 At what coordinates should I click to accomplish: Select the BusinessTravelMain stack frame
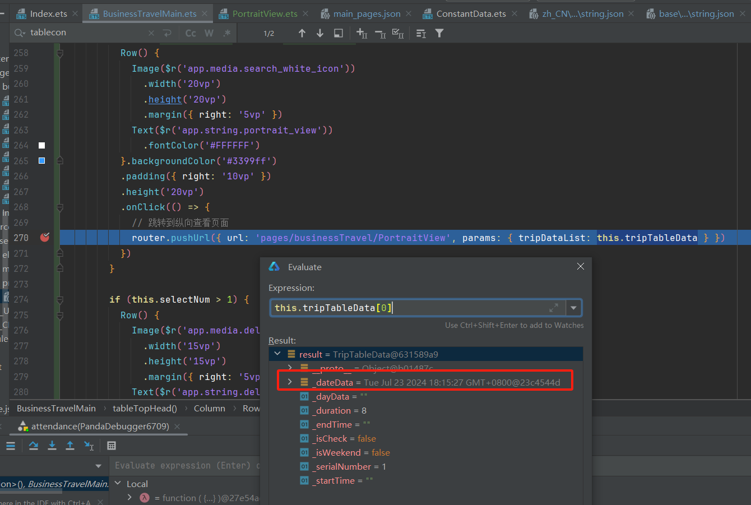(x=54, y=484)
